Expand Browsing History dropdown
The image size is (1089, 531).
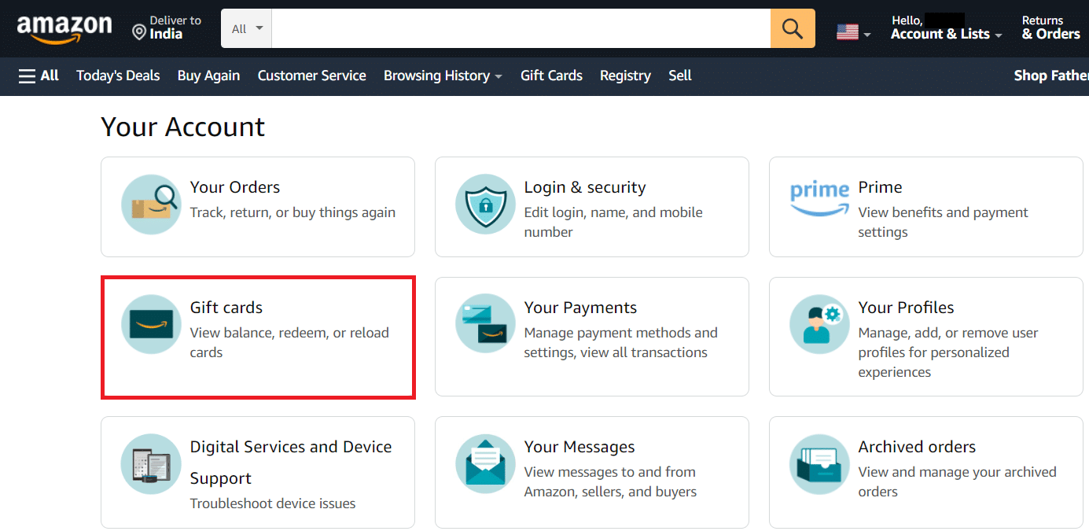point(443,76)
